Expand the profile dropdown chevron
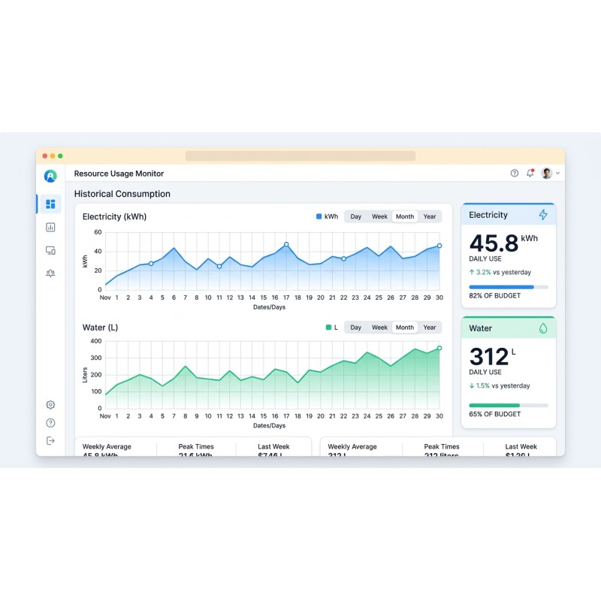This screenshot has width=601, height=601. click(557, 174)
